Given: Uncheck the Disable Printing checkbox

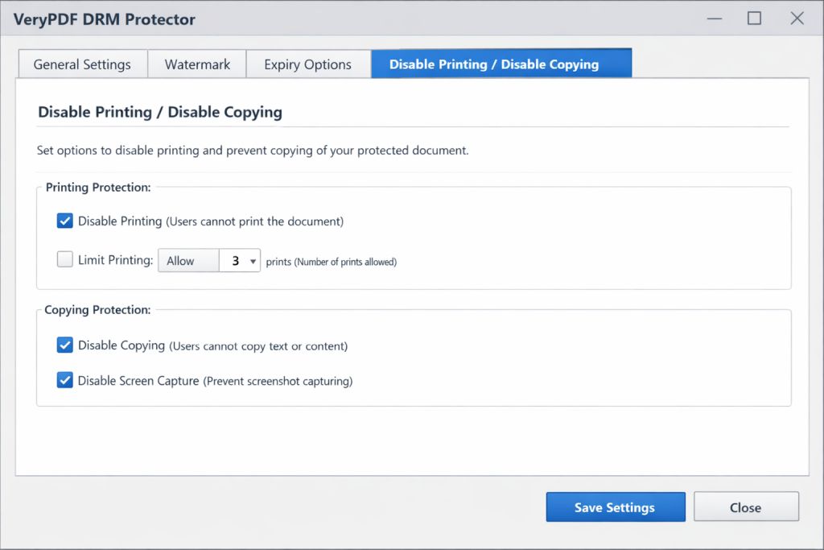Looking at the screenshot, I should click(64, 221).
